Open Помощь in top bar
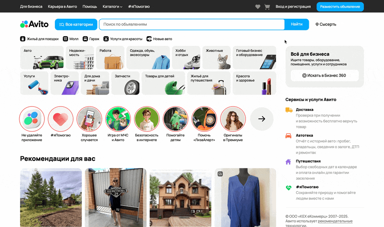Viewport: 384px width, 227px height. 90,7
